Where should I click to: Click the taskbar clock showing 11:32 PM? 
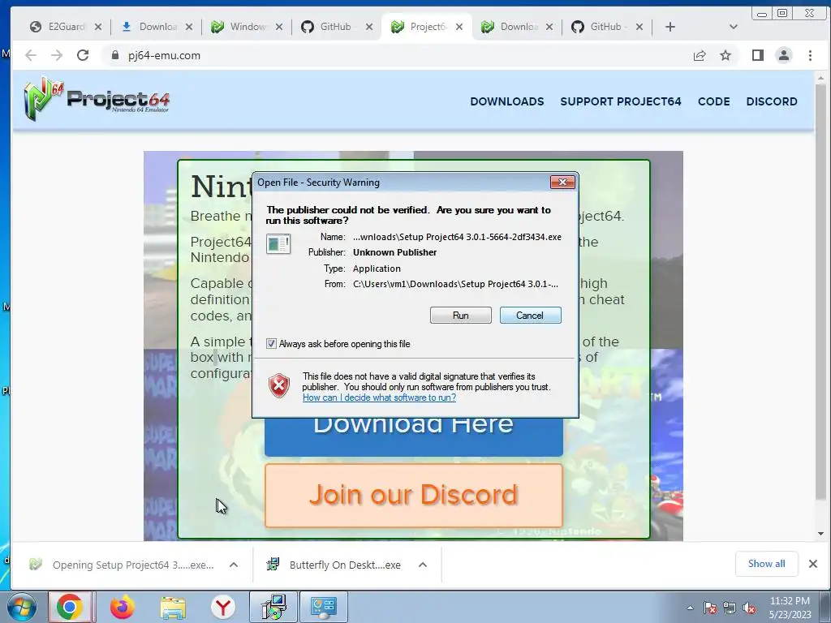[x=790, y=608]
